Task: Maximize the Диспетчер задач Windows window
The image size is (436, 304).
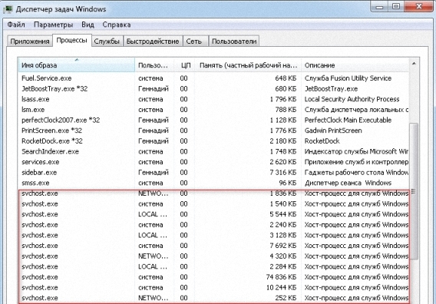Action: 396,7
